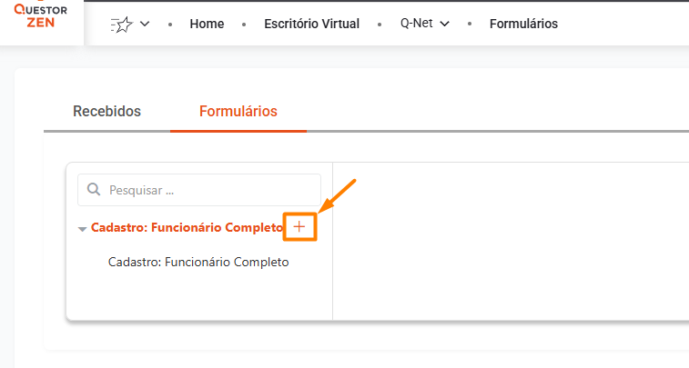Collapse the Cadastro: Funcionário Completo group
Viewport: 689px width, 368px height.
[x=82, y=229]
